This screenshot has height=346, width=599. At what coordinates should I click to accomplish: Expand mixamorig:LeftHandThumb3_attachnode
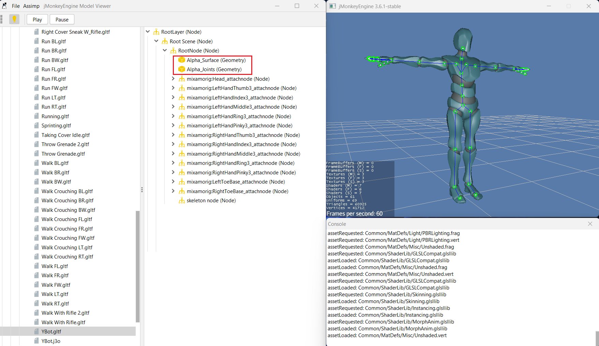[x=173, y=88]
